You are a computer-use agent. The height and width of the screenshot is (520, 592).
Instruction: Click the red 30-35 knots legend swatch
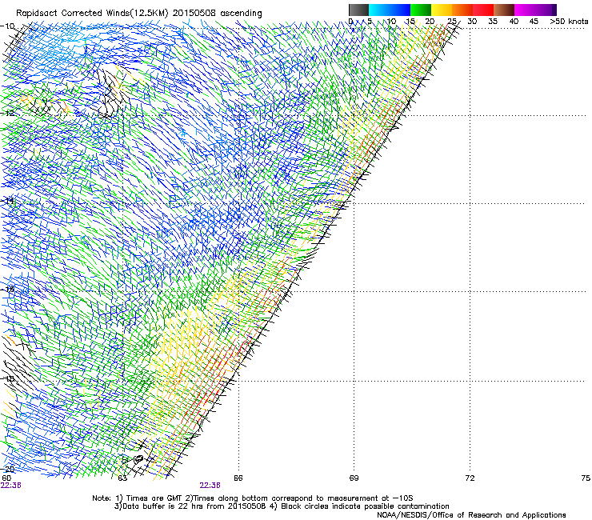[x=483, y=10]
